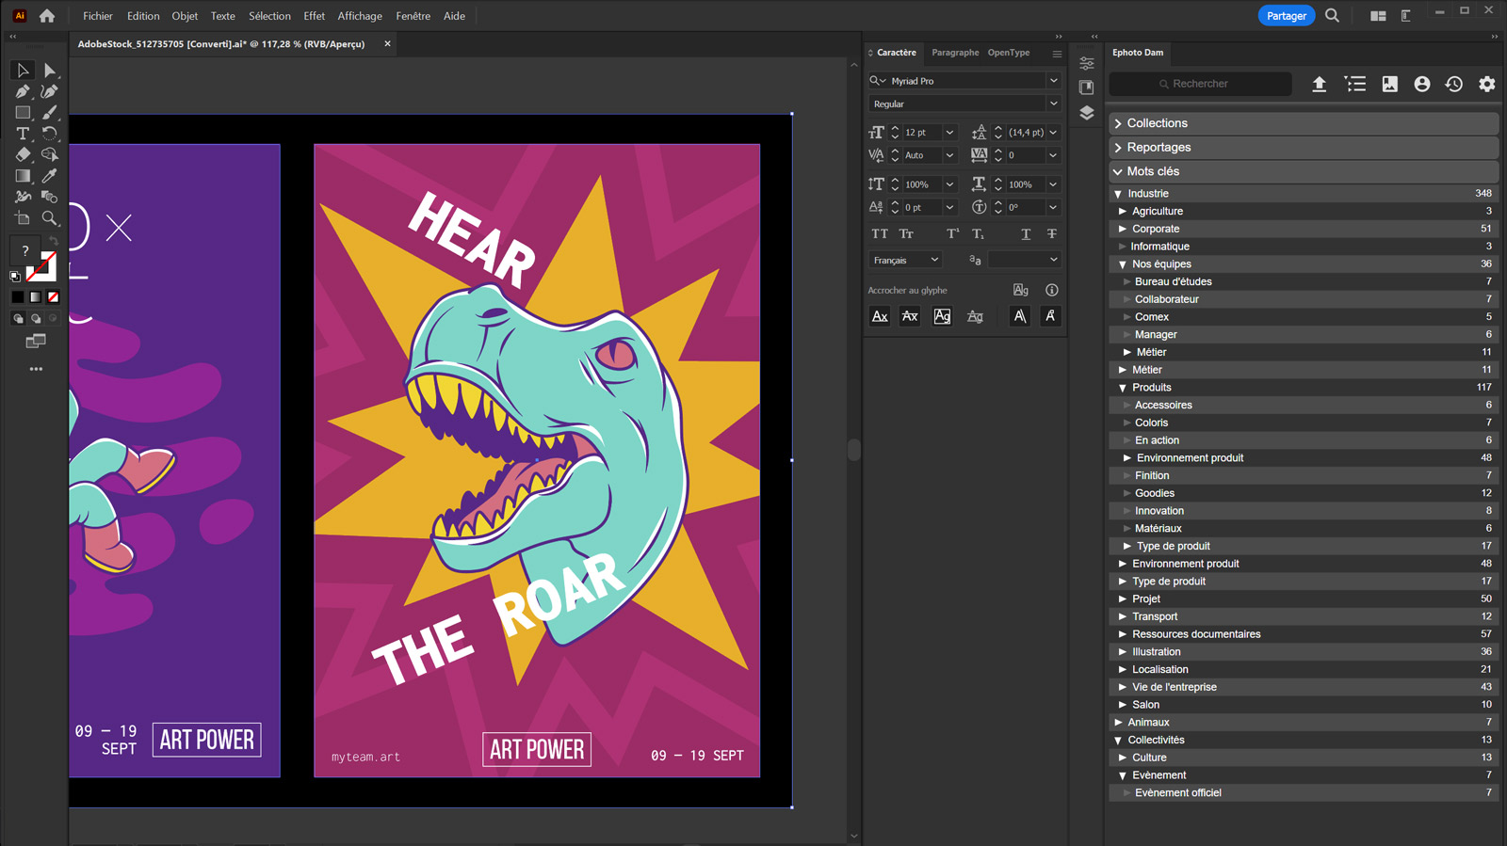Toggle Strikethrough text style
The width and height of the screenshot is (1507, 846).
[1052, 233]
